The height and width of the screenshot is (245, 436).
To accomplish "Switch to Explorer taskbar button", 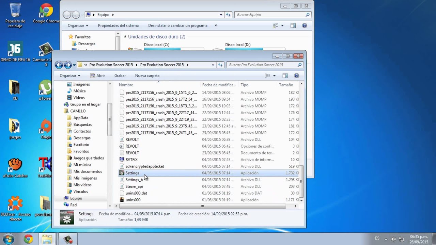I will 47,239.
